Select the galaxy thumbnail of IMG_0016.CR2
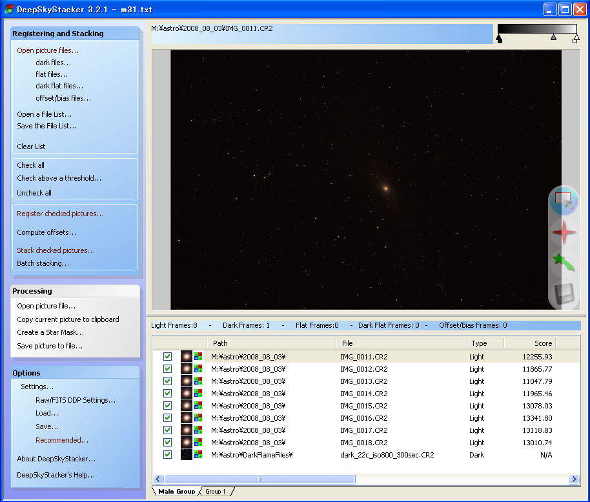This screenshot has height=502, width=590. 187,417
